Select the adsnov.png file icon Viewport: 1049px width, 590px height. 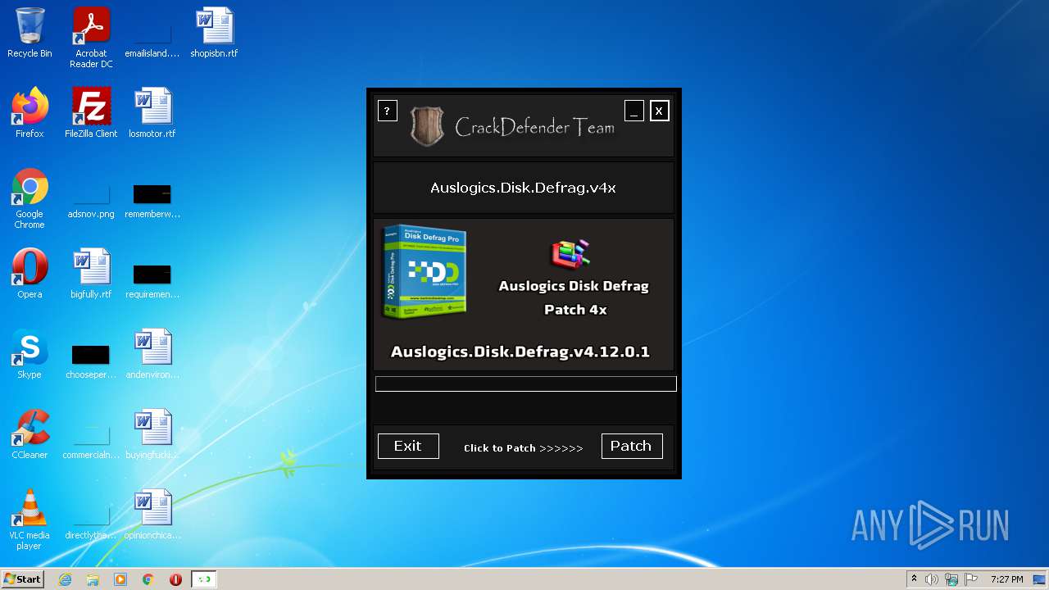tap(91, 199)
